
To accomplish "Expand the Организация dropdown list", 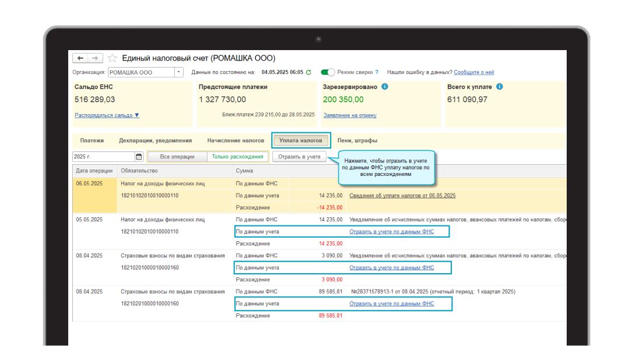I will (178, 73).
